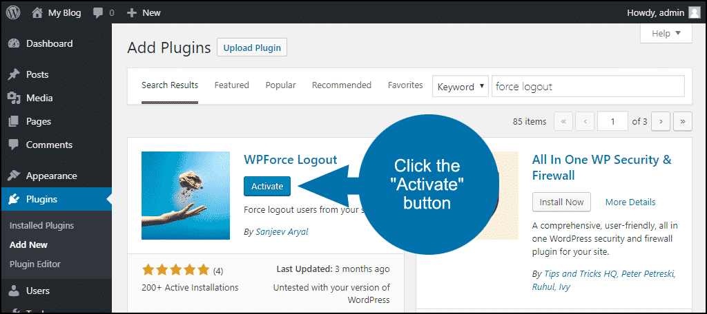The image size is (707, 314).
Task: Click the force logout search field
Action: click(x=588, y=86)
